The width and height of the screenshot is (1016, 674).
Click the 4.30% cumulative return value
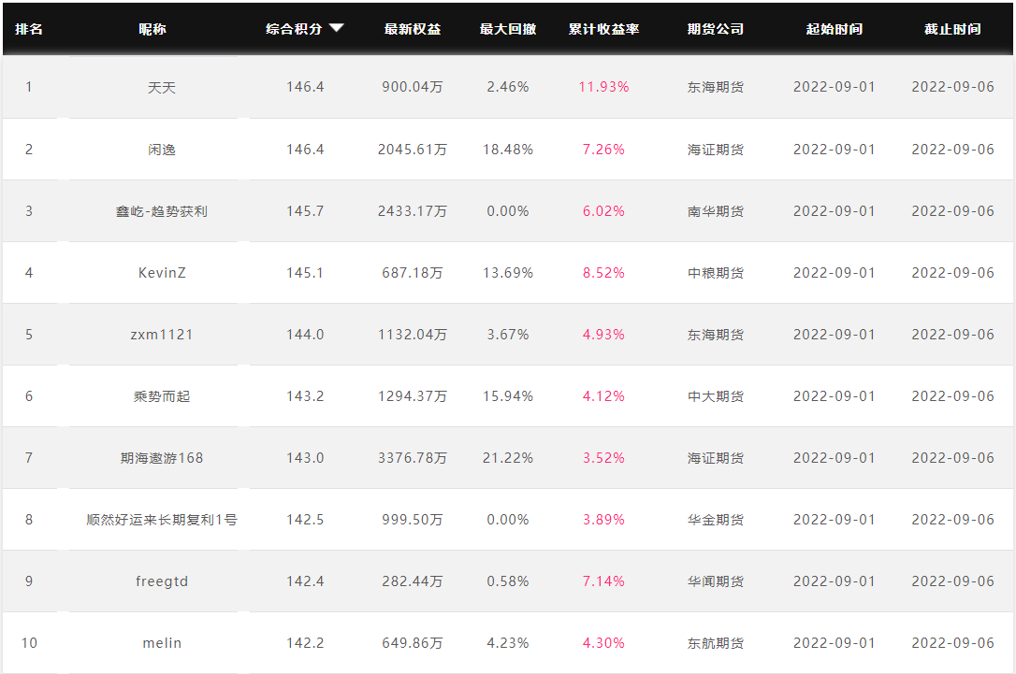604,643
